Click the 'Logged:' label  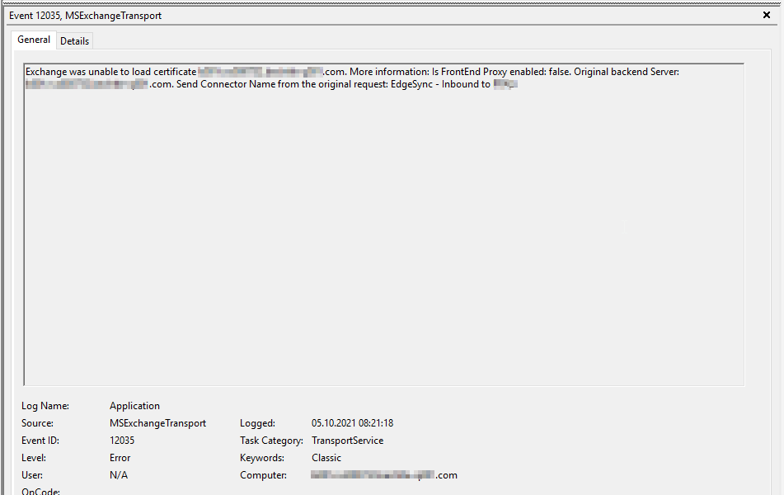[257, 423]
